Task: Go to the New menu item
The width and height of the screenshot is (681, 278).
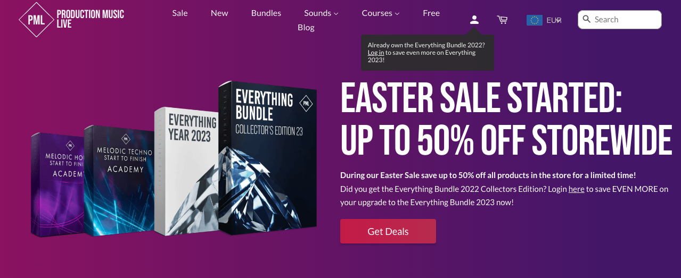Action: 219,13
